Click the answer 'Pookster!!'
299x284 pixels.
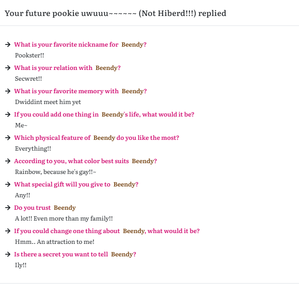[x=30, y=55]
